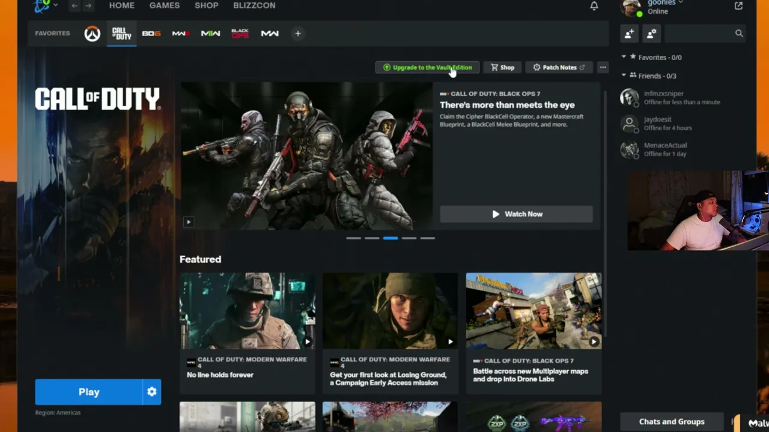This screenshot has height=432, width=769.
Task: Click the 'Region: Americas' label
Action: (x=58, y=413)
